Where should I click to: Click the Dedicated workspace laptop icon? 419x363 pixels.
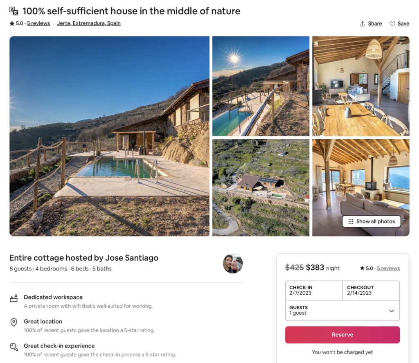(x=14, y=299)
